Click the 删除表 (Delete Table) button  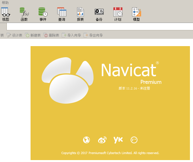[x=51, y=35]
